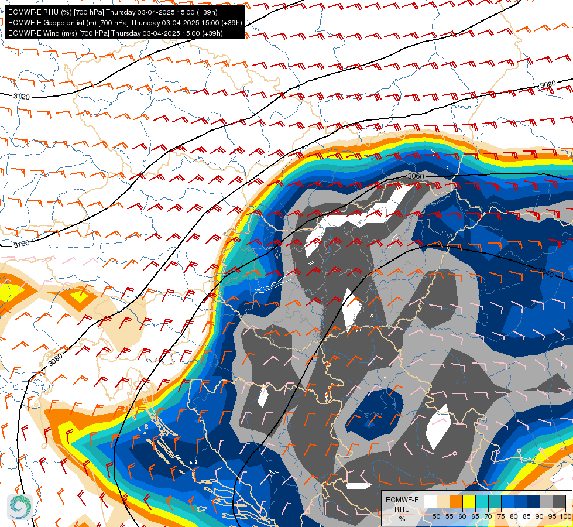Click the orange 55–60 legend swatch
The height and width of the screenshot is (527, 573).
click(456, 502)
